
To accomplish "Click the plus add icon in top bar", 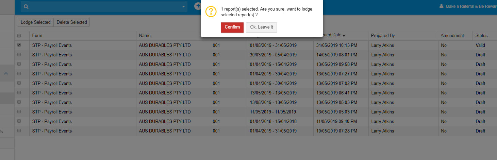I will click(x=198, y=6).
